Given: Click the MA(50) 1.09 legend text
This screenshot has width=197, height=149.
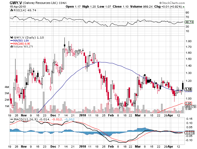Looking at the screenshot, I should coord(21,41).
